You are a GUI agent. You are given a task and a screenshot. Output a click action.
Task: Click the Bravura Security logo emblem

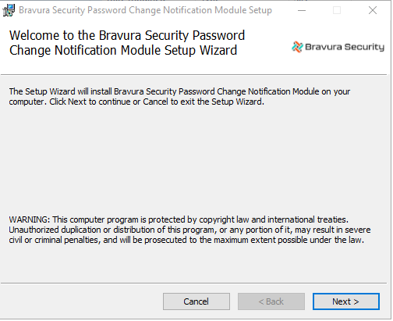297,47
